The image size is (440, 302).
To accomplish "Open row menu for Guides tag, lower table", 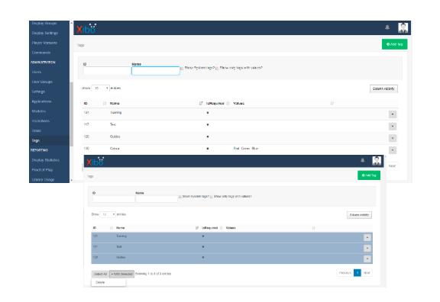I will 367,259.
